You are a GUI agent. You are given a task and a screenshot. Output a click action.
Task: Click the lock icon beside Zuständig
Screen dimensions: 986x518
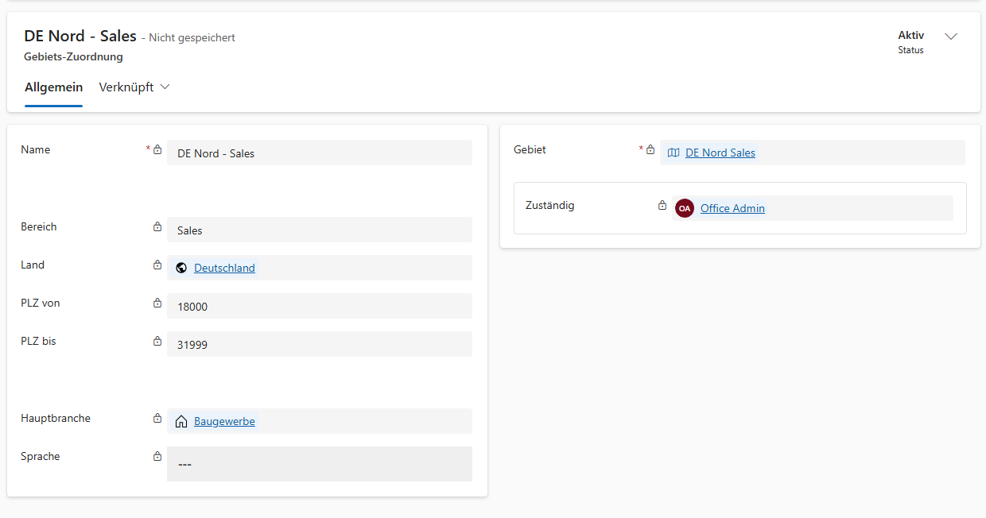click(662, 206)
